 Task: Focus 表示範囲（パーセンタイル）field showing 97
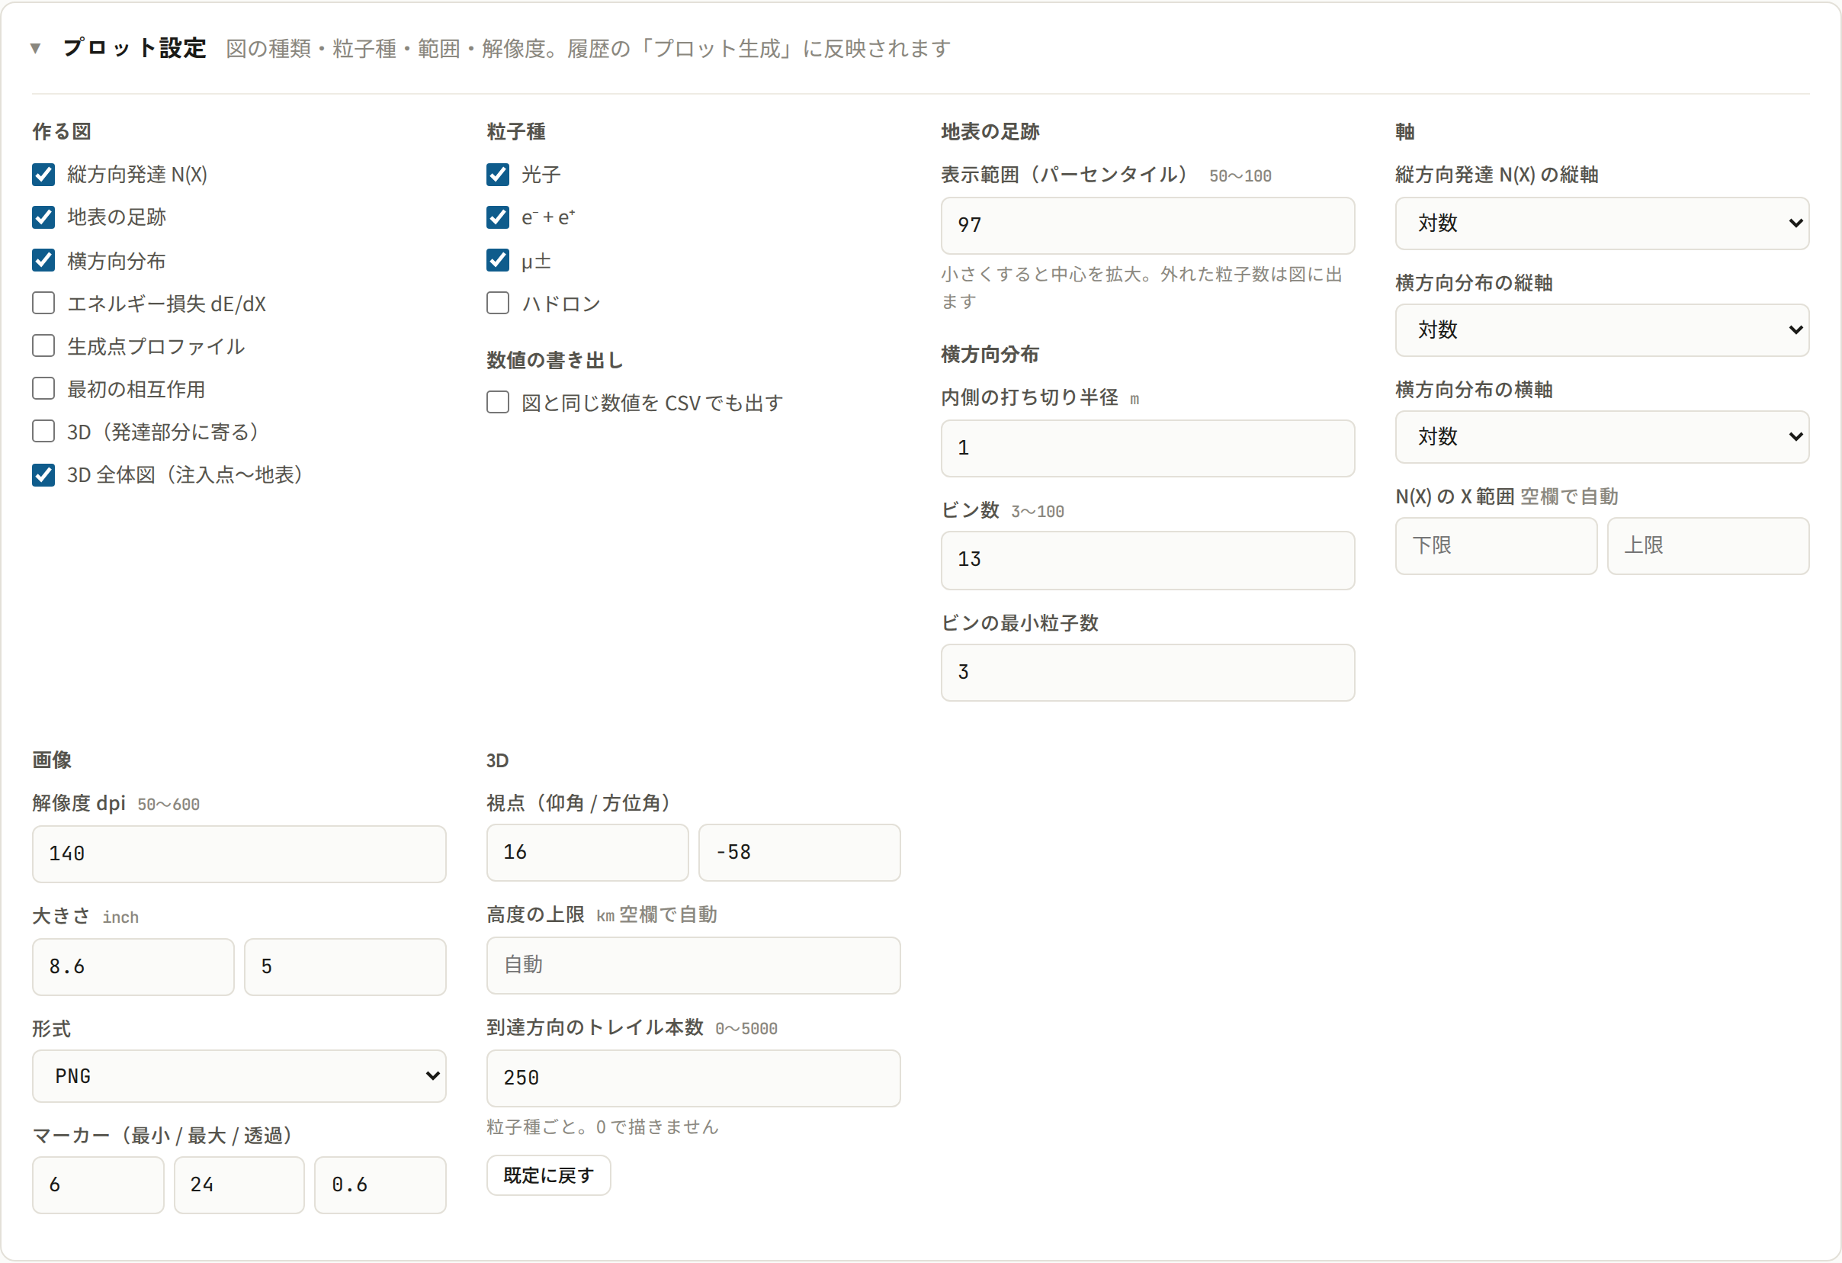point(1147,226)
